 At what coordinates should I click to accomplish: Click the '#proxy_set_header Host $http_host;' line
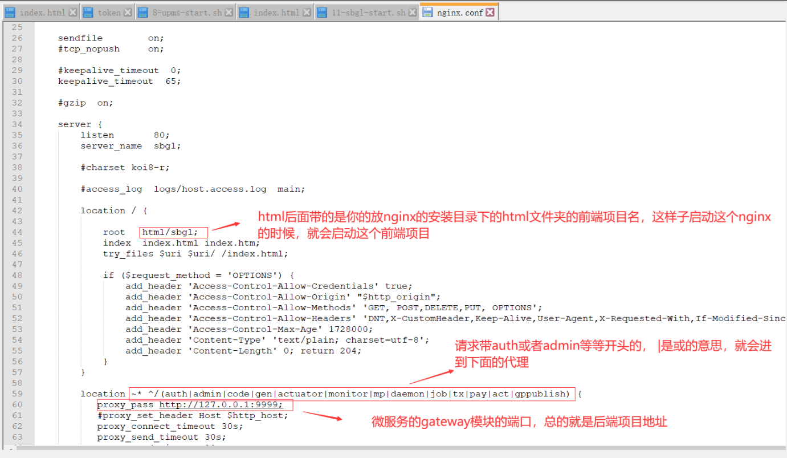(x=193, y=416)
